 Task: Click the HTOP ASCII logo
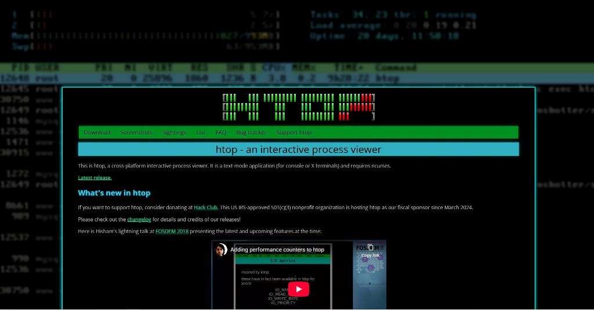[x=299, y=107]
